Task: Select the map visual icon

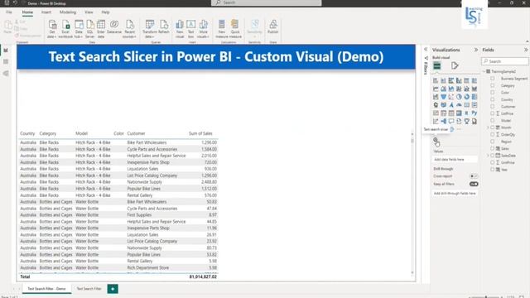Action: pyautogui.click(x=436, y=105)
